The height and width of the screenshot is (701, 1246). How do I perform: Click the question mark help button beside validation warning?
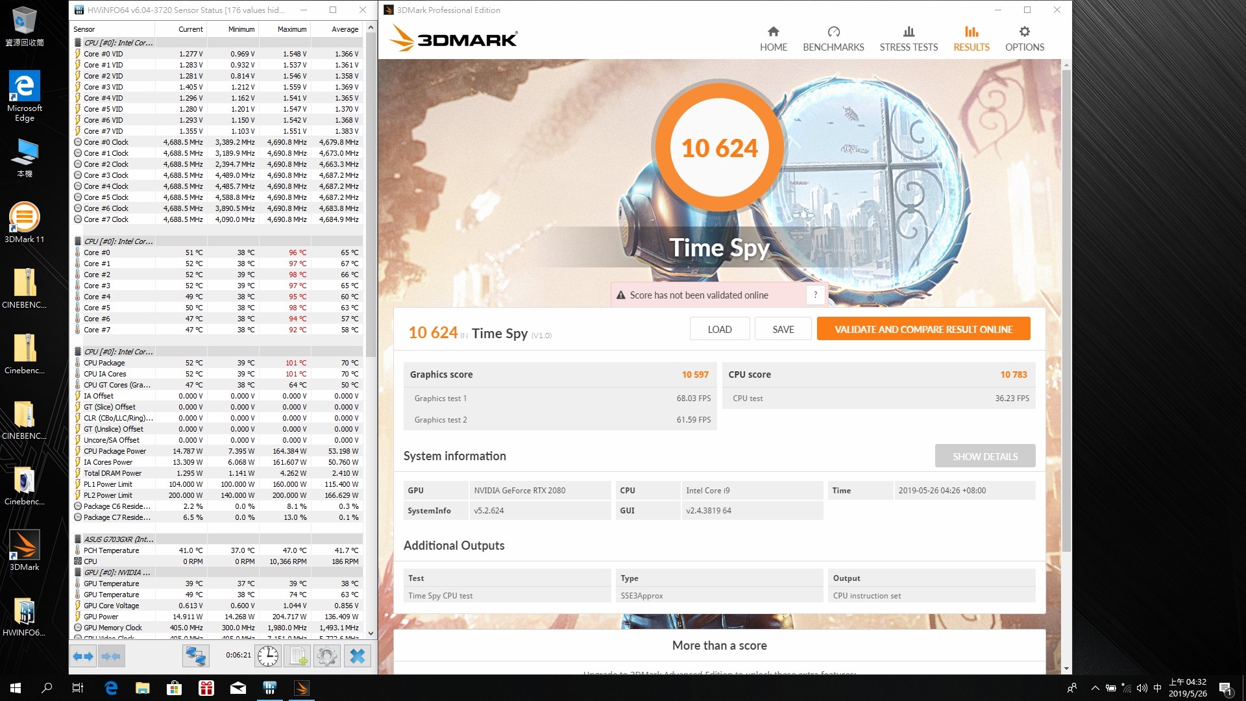coord(816,295)
